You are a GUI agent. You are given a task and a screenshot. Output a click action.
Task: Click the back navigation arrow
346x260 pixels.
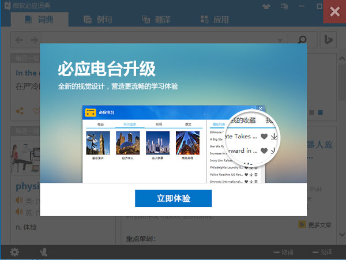(x=19, y=40)
